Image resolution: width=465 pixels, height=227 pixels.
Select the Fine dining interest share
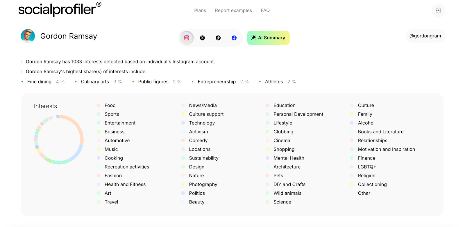click(x=43, y=82)
